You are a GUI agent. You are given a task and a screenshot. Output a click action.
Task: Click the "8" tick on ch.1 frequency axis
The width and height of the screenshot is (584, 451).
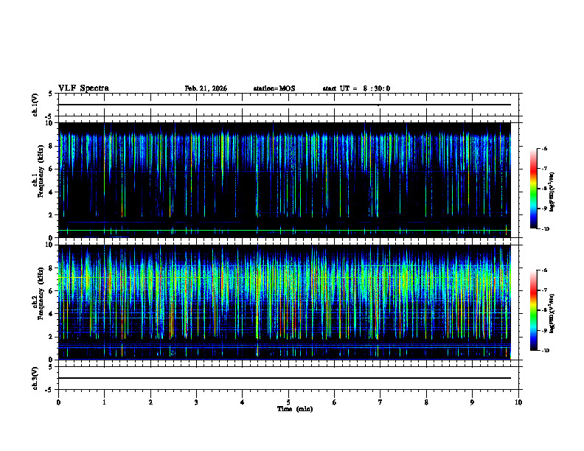point(51,146)
